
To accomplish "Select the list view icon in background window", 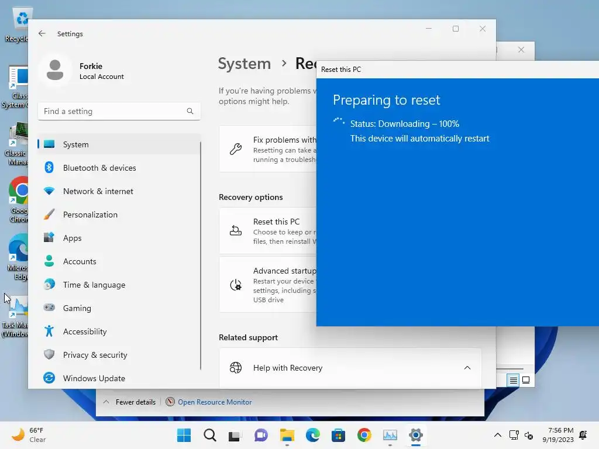I will point(513,380).
